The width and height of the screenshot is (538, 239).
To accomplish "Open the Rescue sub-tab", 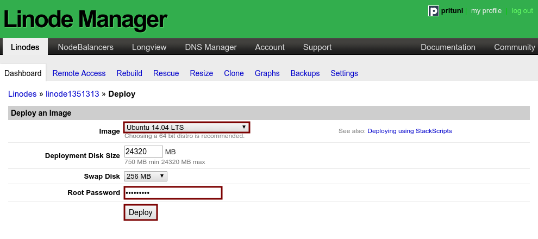I will (166, 73).
